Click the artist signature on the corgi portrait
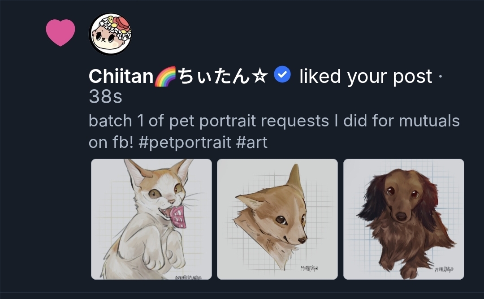Screen dimensions: 484x299 [311, 268]
